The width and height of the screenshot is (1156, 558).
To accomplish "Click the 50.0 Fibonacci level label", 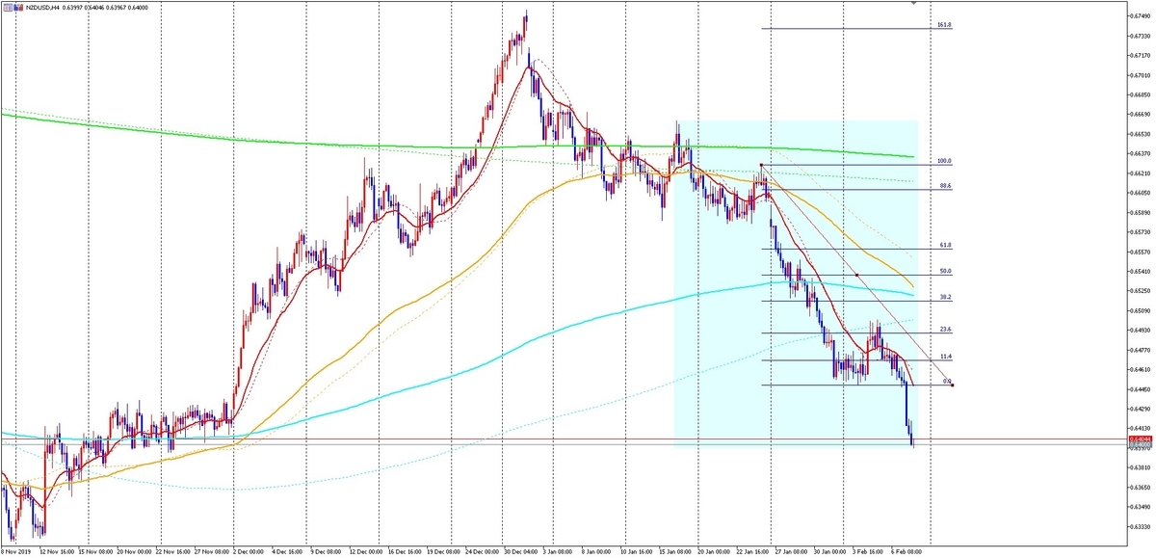I will [945, 271].
